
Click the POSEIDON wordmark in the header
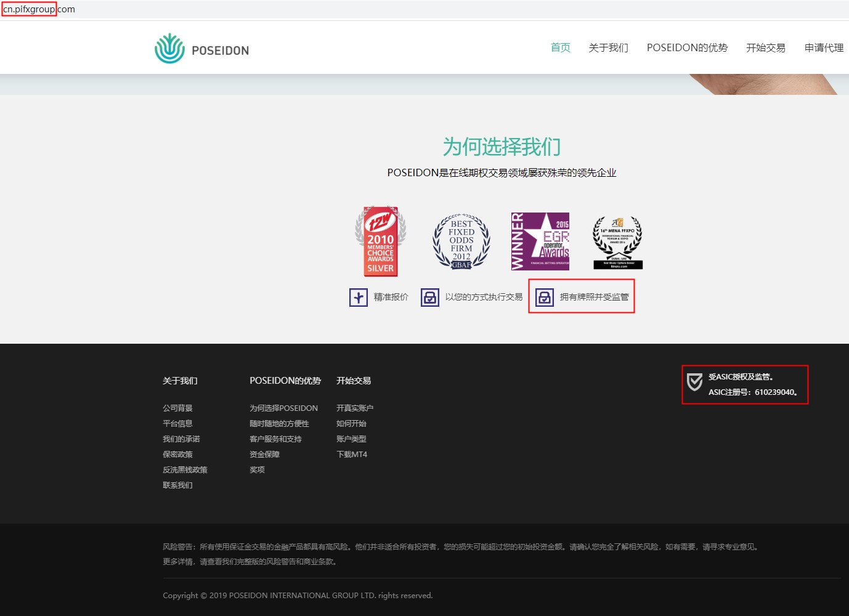pos(221,51)
